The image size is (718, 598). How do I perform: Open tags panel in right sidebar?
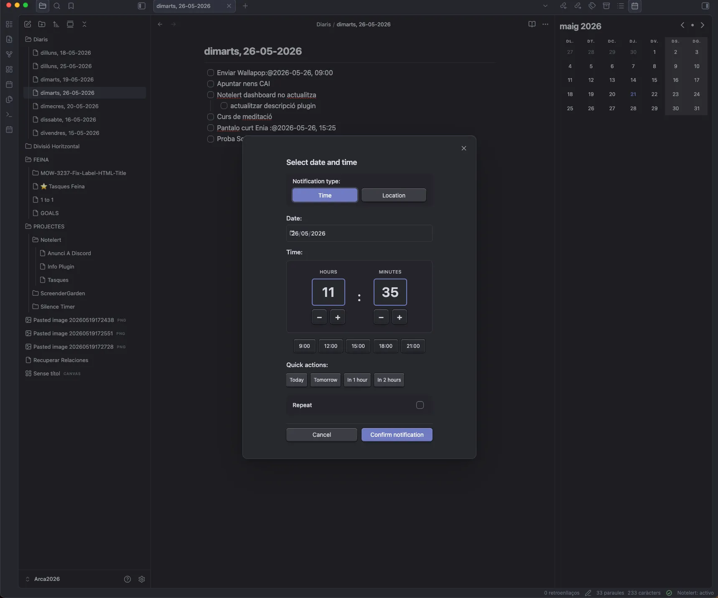pos(592,6)
